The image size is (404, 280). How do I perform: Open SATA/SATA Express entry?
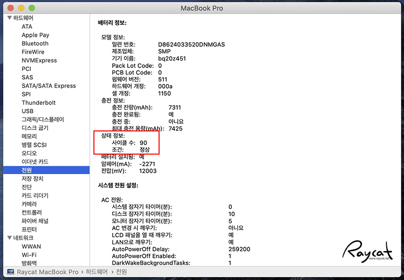click(48, 86)
